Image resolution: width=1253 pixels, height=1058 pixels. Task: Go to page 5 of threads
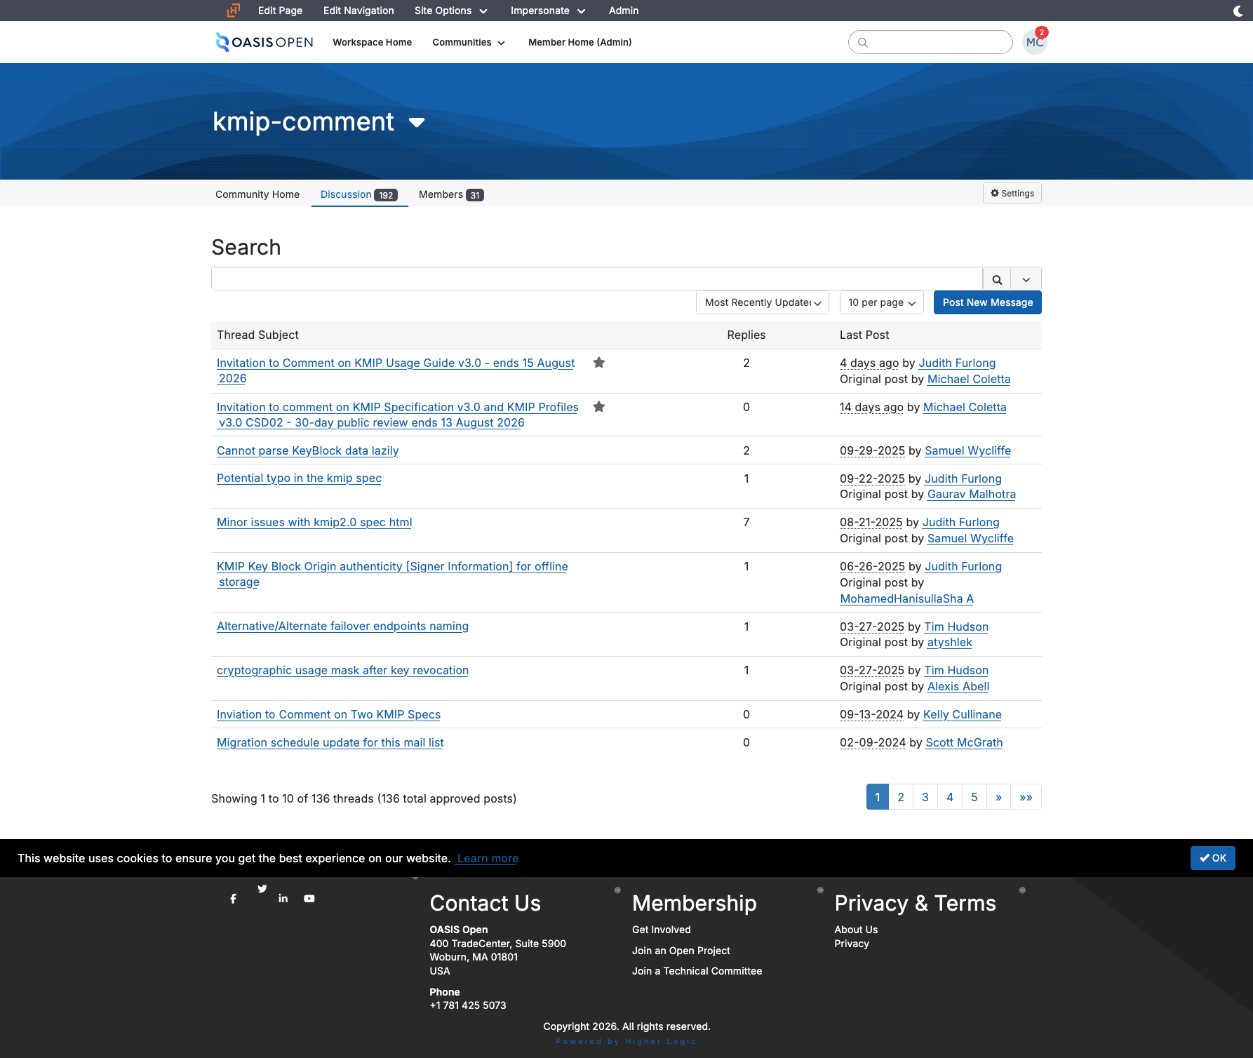(974, 797)
